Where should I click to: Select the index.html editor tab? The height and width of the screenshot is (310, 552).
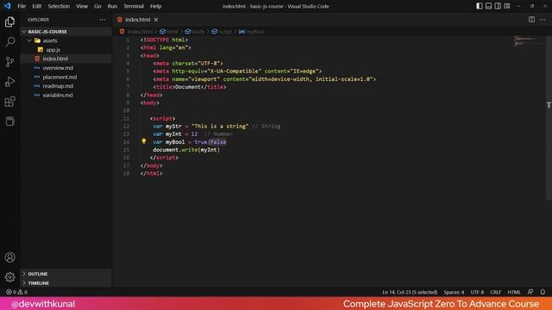pos(137,20)
